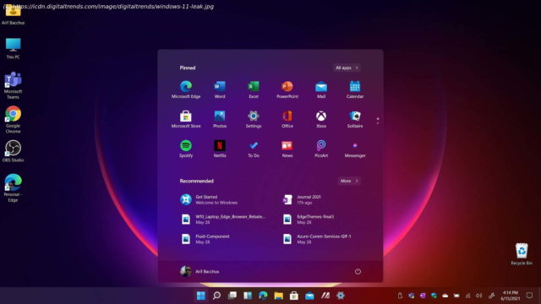Open Arif Bacchus user account menu
This screenshot has width=541, height=304.
[199, 271]
